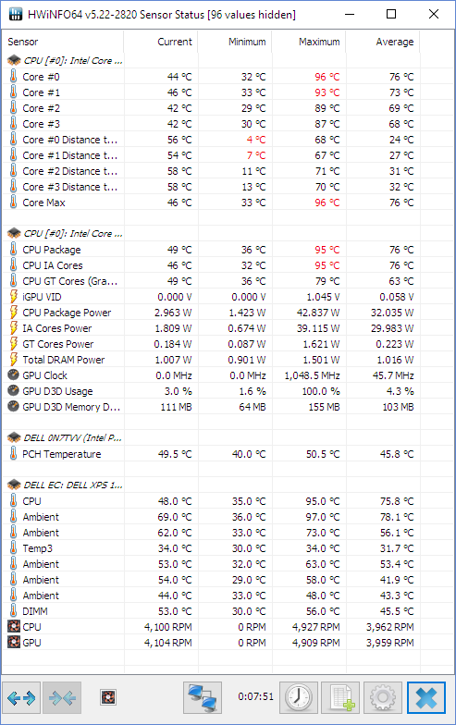
Task: Start logging with the sheet plus icon
Action: [340, 697]
